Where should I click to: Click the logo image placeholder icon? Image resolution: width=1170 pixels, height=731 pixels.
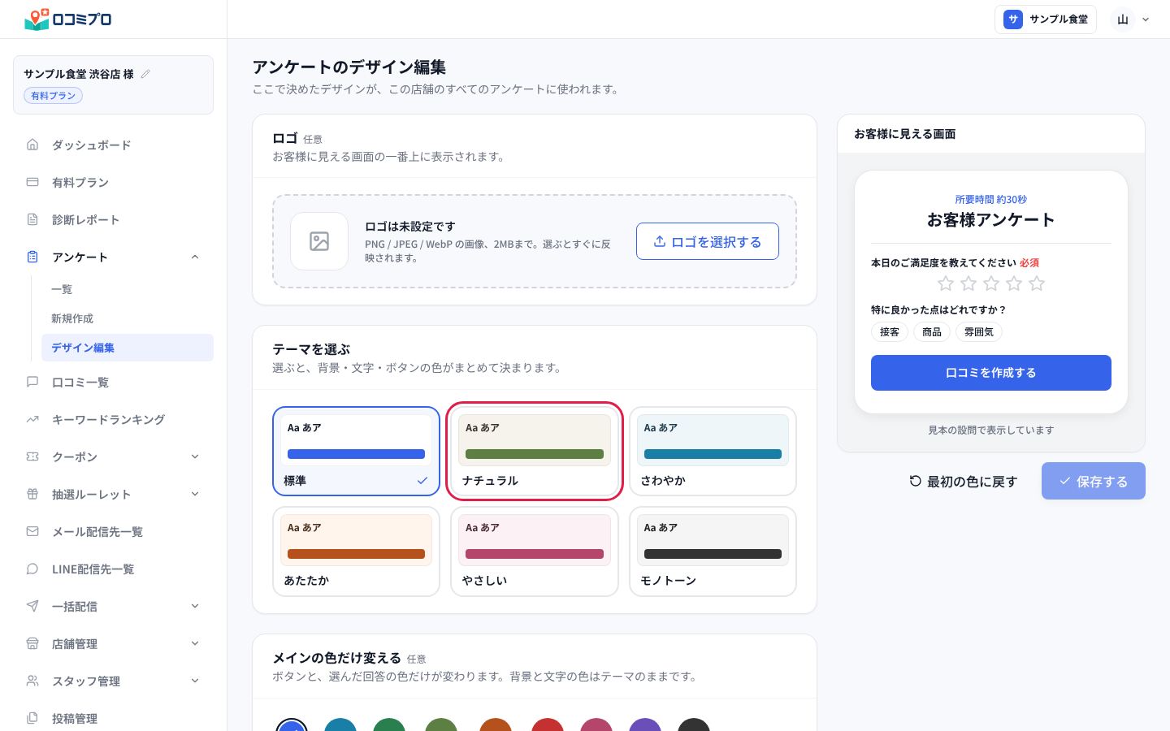pyautogui.click(x=319, y=241)
